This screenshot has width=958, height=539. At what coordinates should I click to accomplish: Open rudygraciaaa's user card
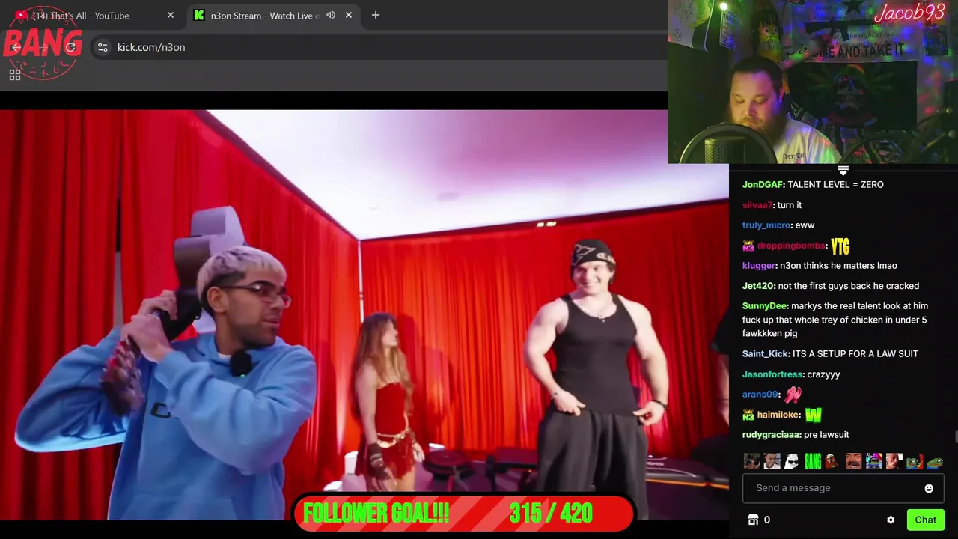pos(772,434)
